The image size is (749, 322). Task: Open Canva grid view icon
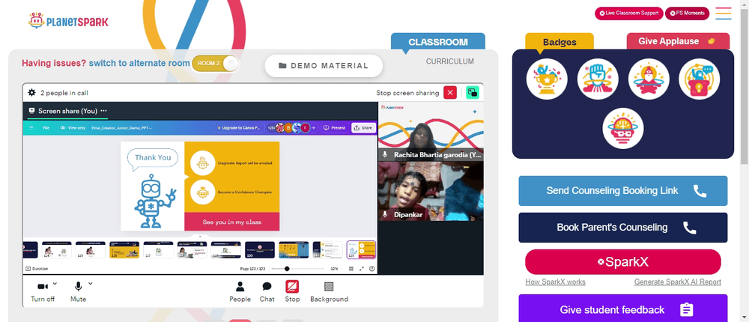coord(351,269)
